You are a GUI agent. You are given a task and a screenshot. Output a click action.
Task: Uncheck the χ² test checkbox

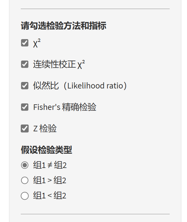(25, 43)
